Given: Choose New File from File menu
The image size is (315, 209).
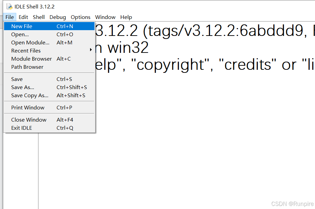Looking at the screenshot, I should [49, 26].
